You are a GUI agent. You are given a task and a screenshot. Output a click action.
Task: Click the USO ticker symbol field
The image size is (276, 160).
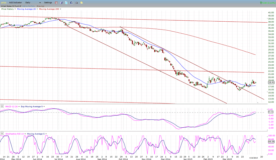(4, 2)
